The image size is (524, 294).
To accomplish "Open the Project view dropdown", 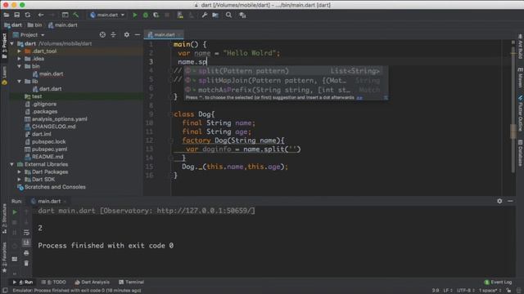I will (29, 34).
